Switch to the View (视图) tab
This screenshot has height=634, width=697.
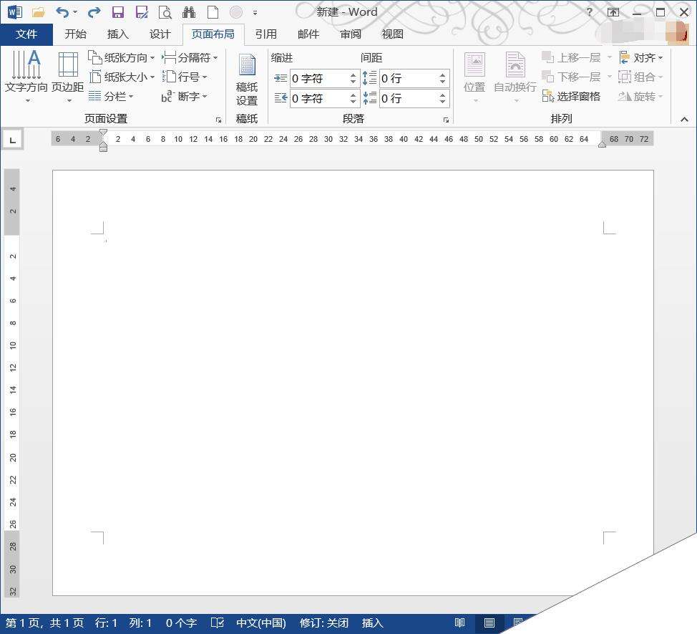point(392,34)
